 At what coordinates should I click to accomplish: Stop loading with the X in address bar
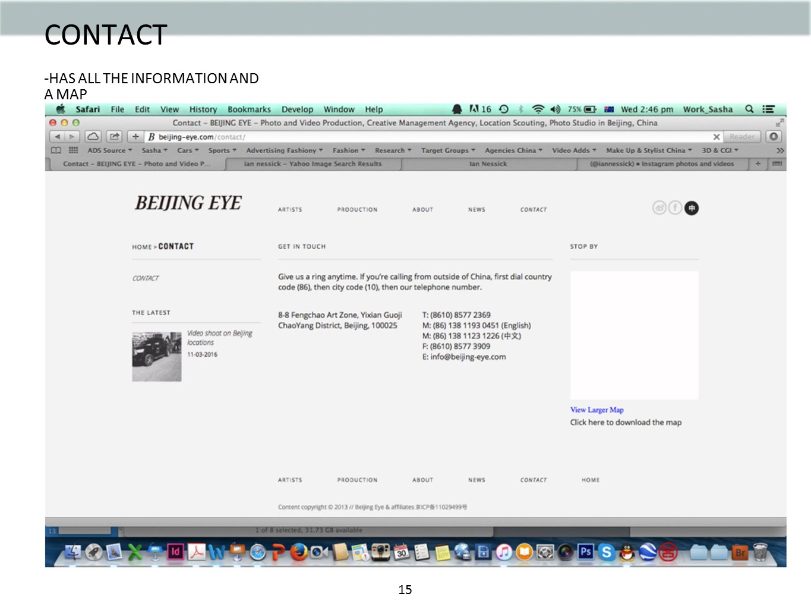click(x=717, y=137)
